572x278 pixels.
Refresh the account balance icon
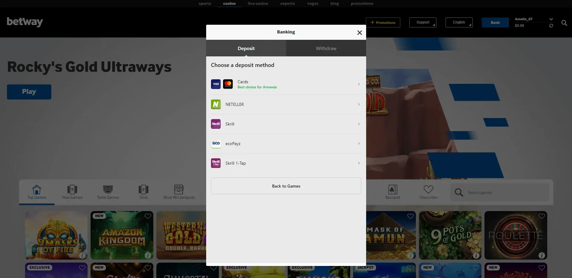(x=551, y=26)
